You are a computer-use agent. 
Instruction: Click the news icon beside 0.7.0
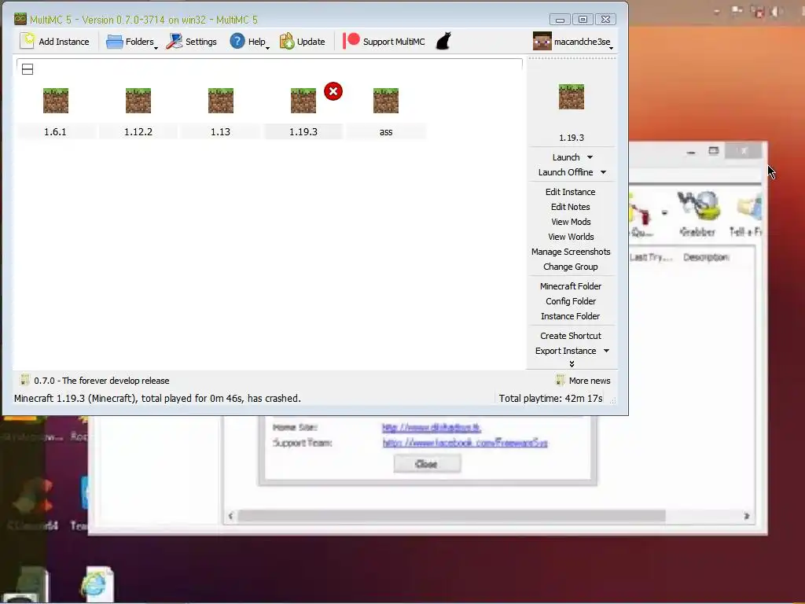click(x=24, y=380)
